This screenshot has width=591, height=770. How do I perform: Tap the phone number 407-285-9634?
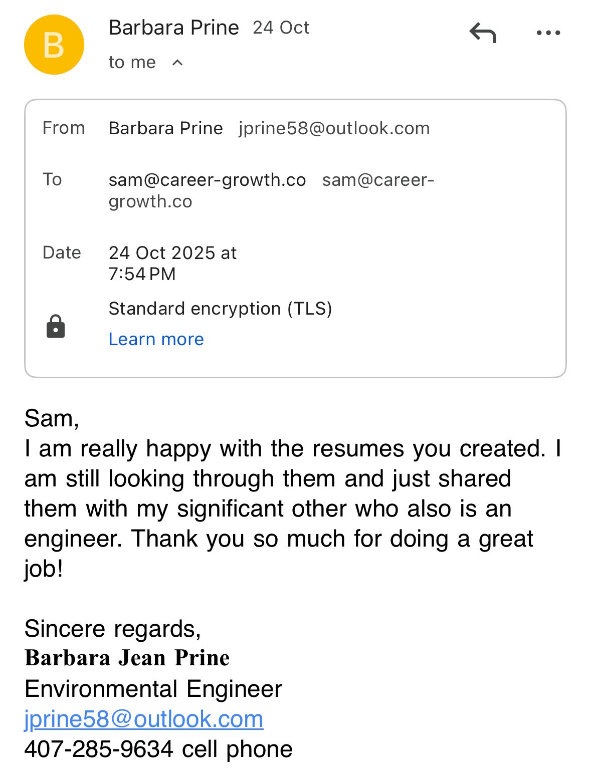(x=99, y=749)
